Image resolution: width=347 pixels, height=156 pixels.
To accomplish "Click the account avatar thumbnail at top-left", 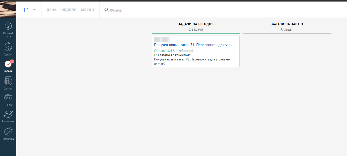I will tap(8, 10).
